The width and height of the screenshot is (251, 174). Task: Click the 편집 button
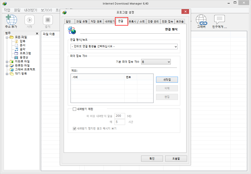167,97
